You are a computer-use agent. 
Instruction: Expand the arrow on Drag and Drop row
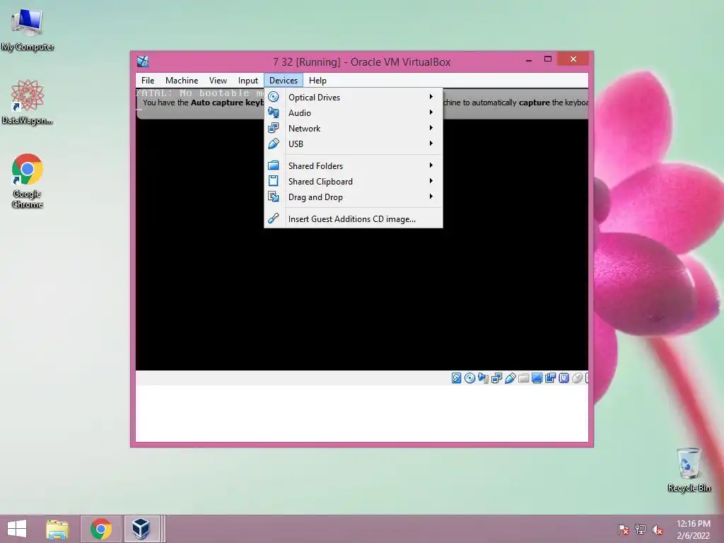point(431,197)
